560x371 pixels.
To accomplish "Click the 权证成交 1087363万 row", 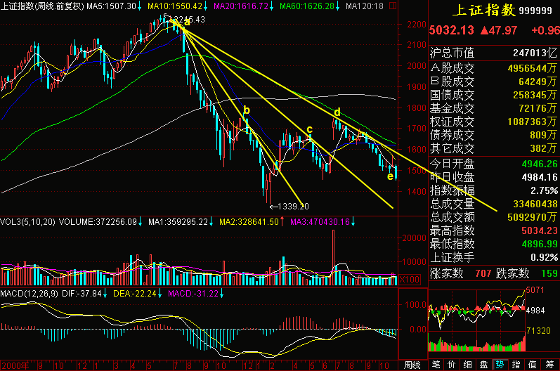I will [x=493, y=122].
